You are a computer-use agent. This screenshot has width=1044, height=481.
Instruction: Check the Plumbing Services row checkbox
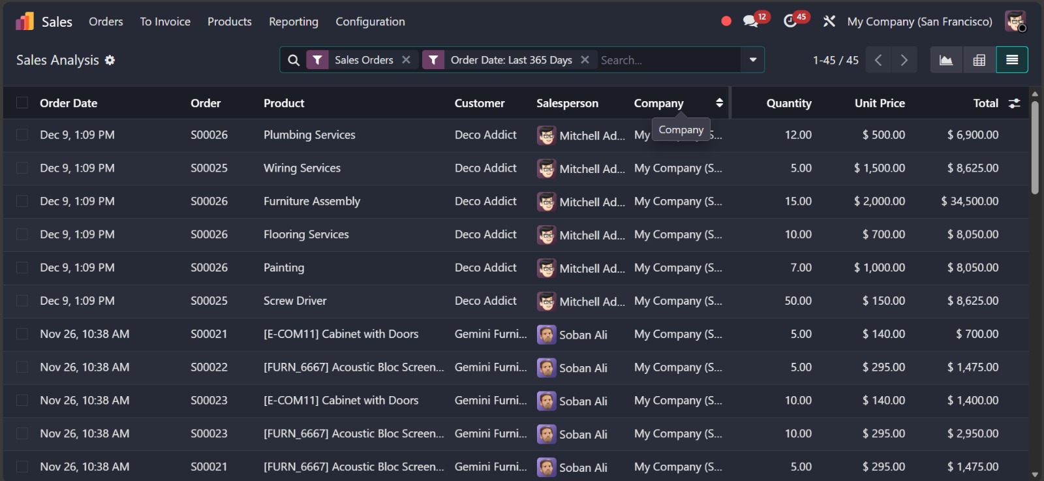(x=22, y=135)
